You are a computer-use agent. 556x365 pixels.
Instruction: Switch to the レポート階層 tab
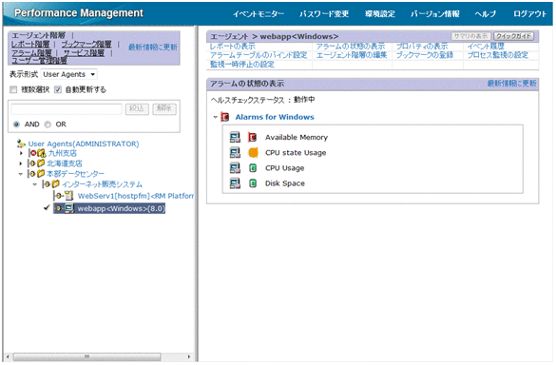click(30, 44)
